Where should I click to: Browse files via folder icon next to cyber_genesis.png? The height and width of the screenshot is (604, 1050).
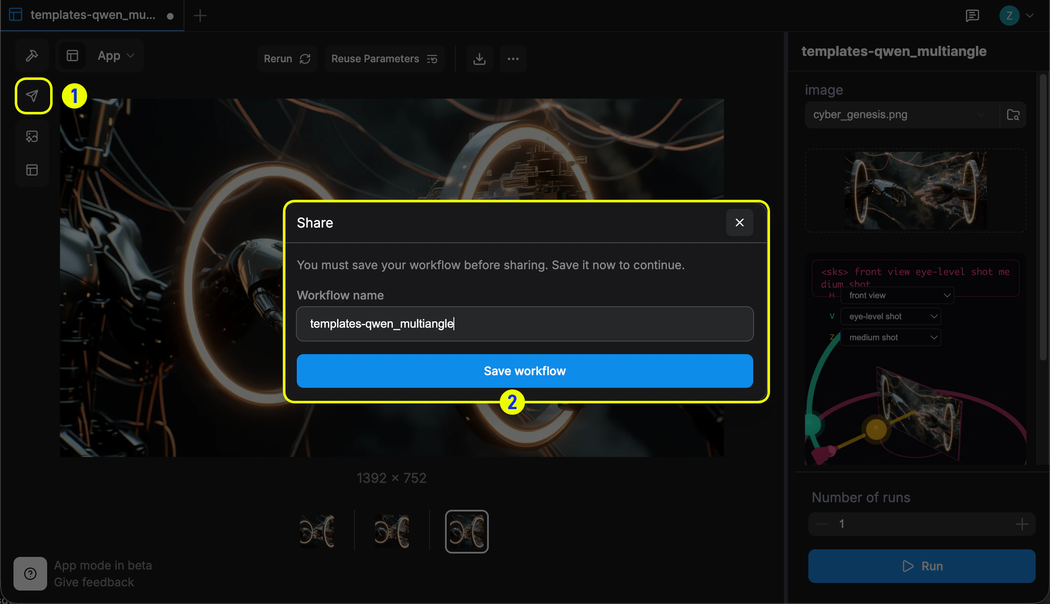pos(1013,114)
